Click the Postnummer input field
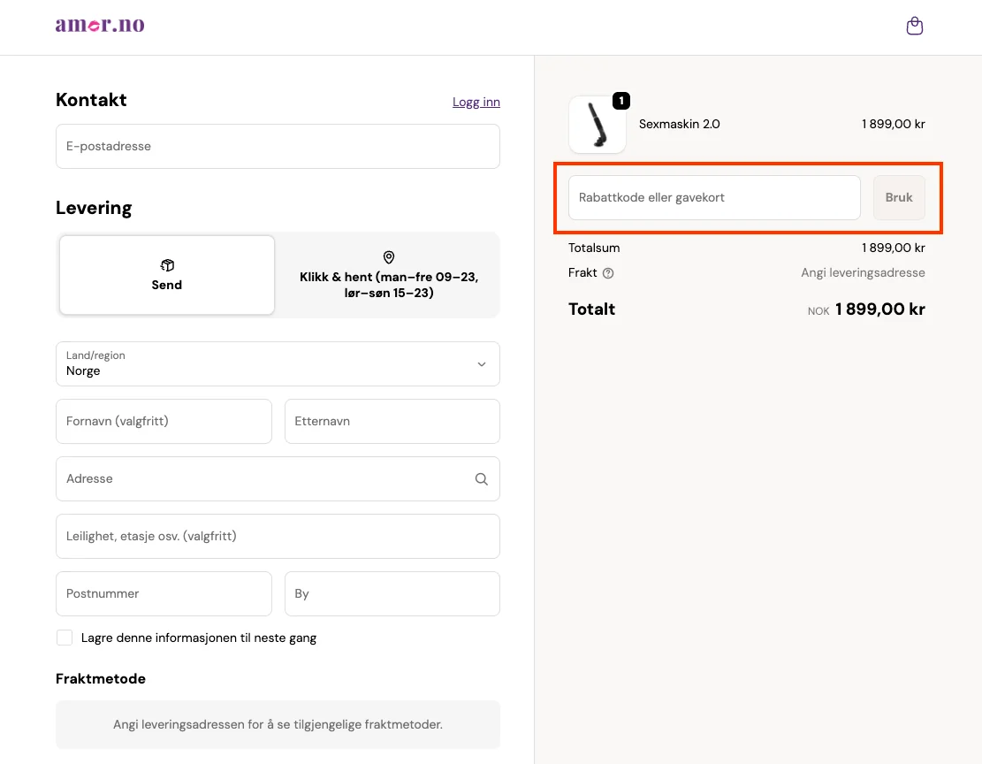This screenshot has height=764, width=982. (x=164, y=594)
